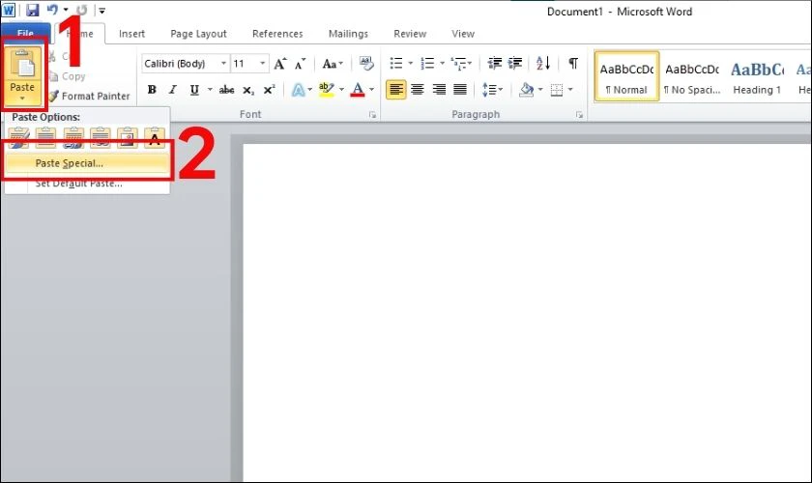Click inside the blank document page

[x=527, y=313]
